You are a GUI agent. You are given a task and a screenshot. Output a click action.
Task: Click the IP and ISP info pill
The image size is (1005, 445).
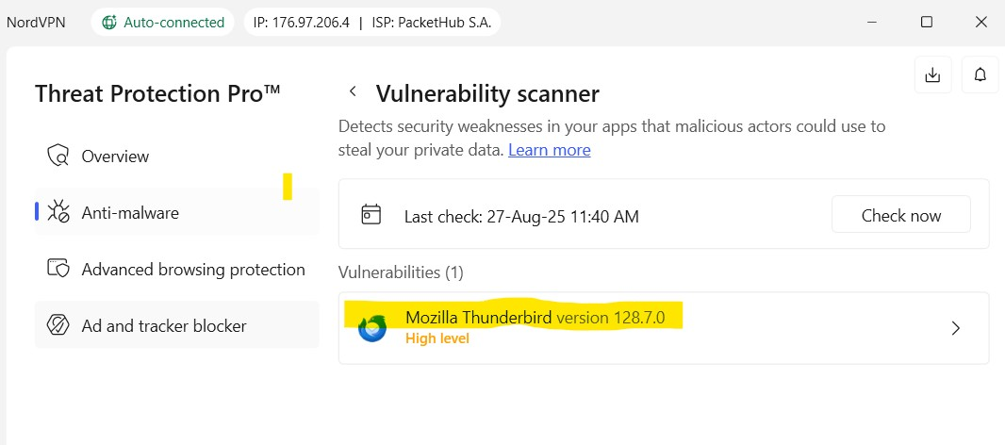pos(371,22)
